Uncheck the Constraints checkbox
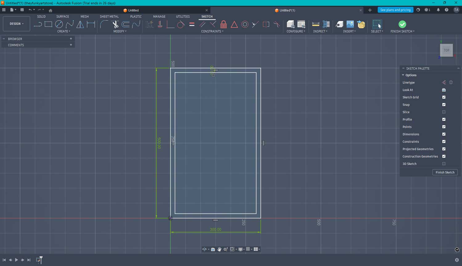 click(444, 142)
